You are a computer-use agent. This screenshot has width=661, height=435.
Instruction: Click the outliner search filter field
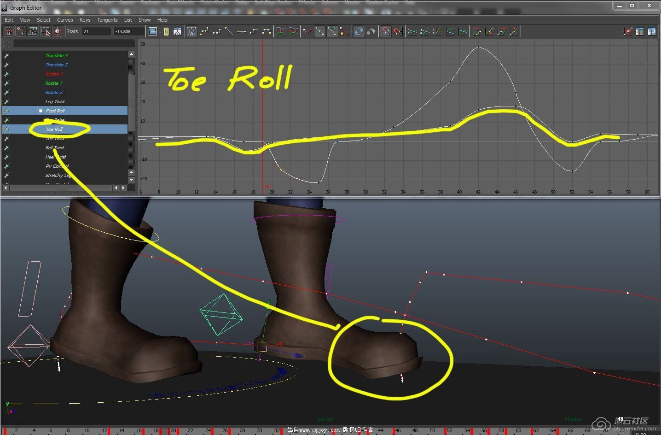74,44
